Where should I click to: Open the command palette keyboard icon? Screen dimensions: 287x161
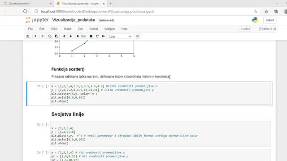pos(138,36)
